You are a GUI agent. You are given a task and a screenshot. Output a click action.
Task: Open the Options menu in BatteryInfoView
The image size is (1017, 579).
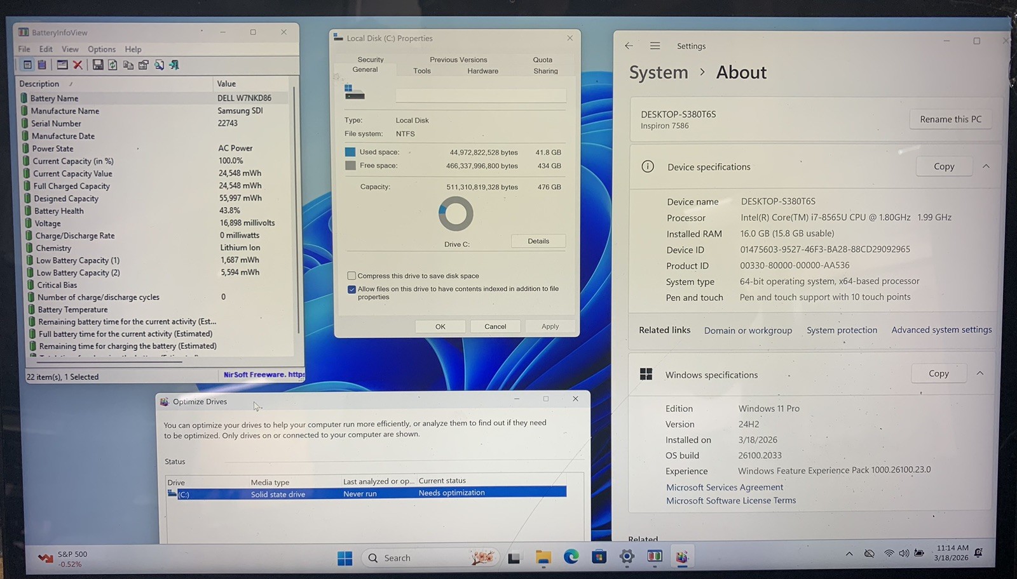point(102,49)
